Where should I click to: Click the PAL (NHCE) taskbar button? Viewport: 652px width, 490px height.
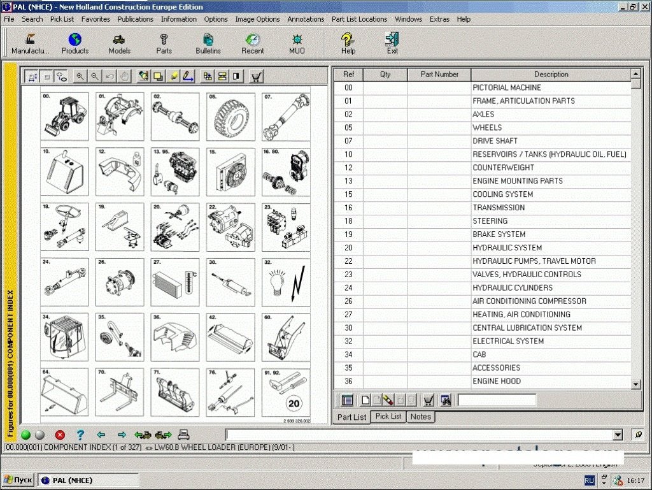click(x=88, y=480)
